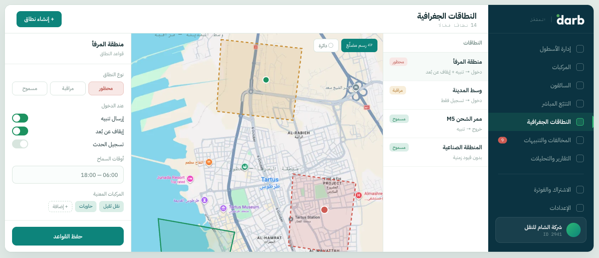Click the مسموح badge on ممر الشحن M5
Image resolution: width=599 pixels, height=258 pixels.
click(x=399, y=119)
